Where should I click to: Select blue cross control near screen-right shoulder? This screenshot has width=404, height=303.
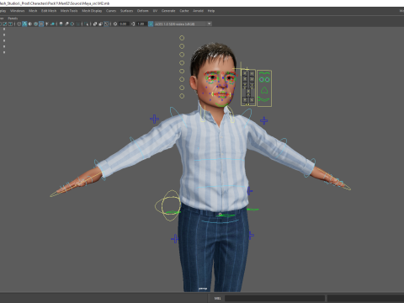tap(263, 121)
